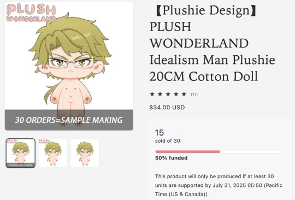Click the fourth rating star

(x=176, y=94)
